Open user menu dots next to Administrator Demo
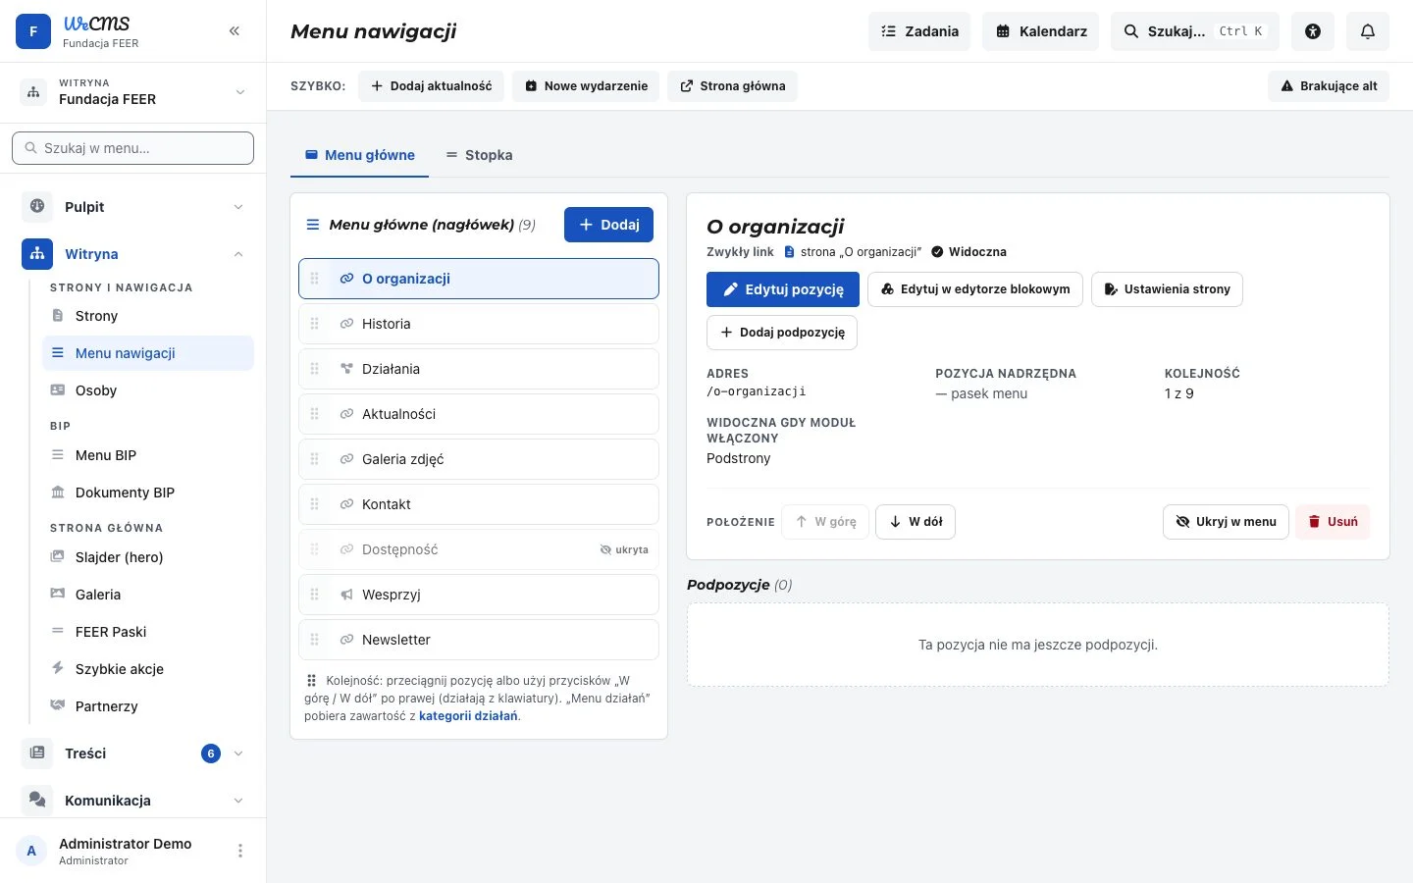Image resolution: width=1413 pixels, height=883 pixels. (x=240, y=851)
